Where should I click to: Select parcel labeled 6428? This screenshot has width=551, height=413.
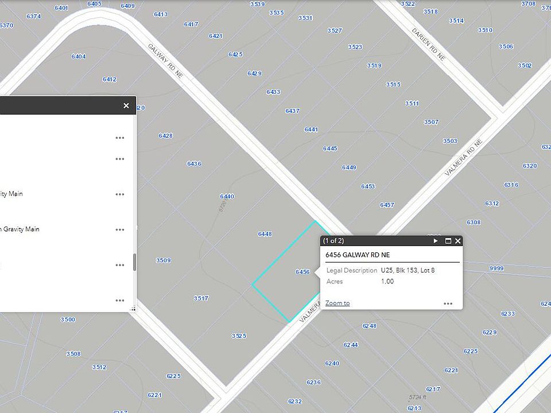click(x=165, y=135)
